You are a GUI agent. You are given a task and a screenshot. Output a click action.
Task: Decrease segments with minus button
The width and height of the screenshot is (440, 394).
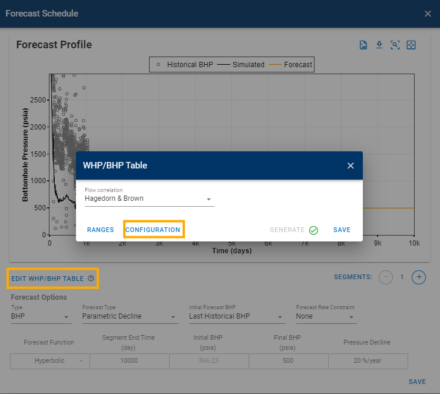(386, 277)
